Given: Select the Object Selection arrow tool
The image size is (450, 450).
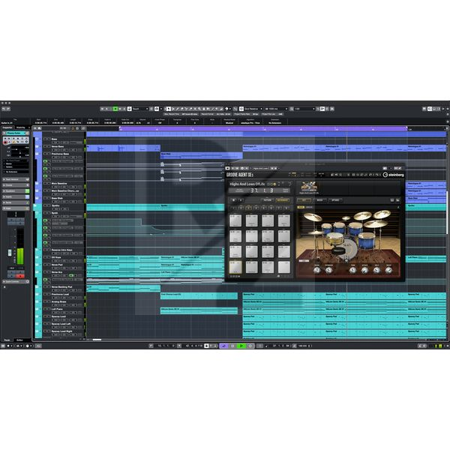Looking at the screenshot, I should tap(168, 109).
